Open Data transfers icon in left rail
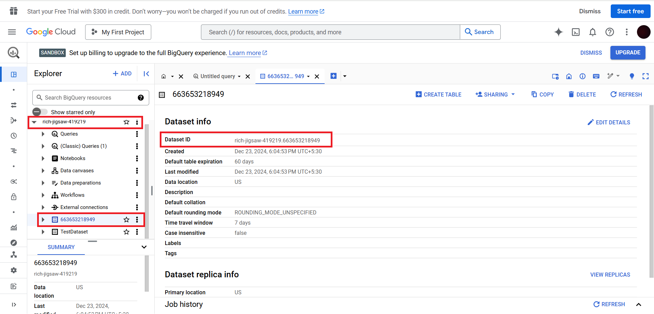 click(x=14, y=105)
